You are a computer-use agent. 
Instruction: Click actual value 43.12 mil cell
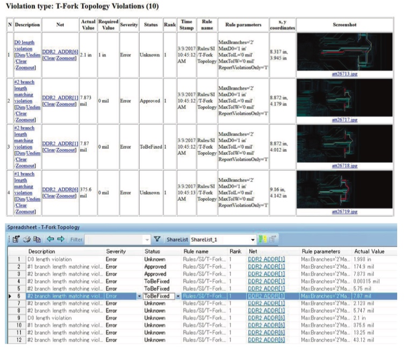(364, 340)
